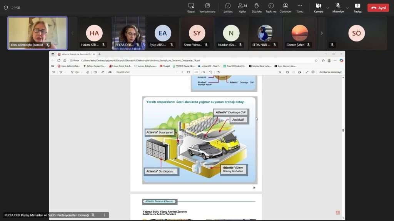The image size is (394, 221).
Task: Click Copilot'a Sor in PDF toolbar
Action: (123, 72)
